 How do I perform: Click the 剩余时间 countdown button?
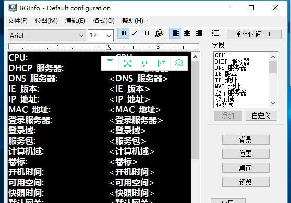tap(254, 34)
